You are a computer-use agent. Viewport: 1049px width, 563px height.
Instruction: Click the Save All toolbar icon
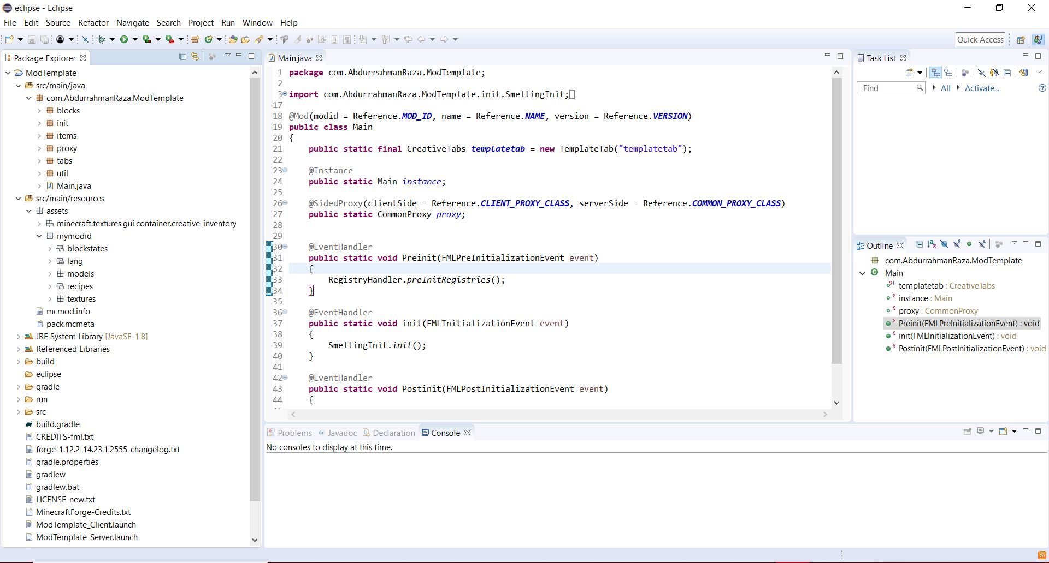45,39
